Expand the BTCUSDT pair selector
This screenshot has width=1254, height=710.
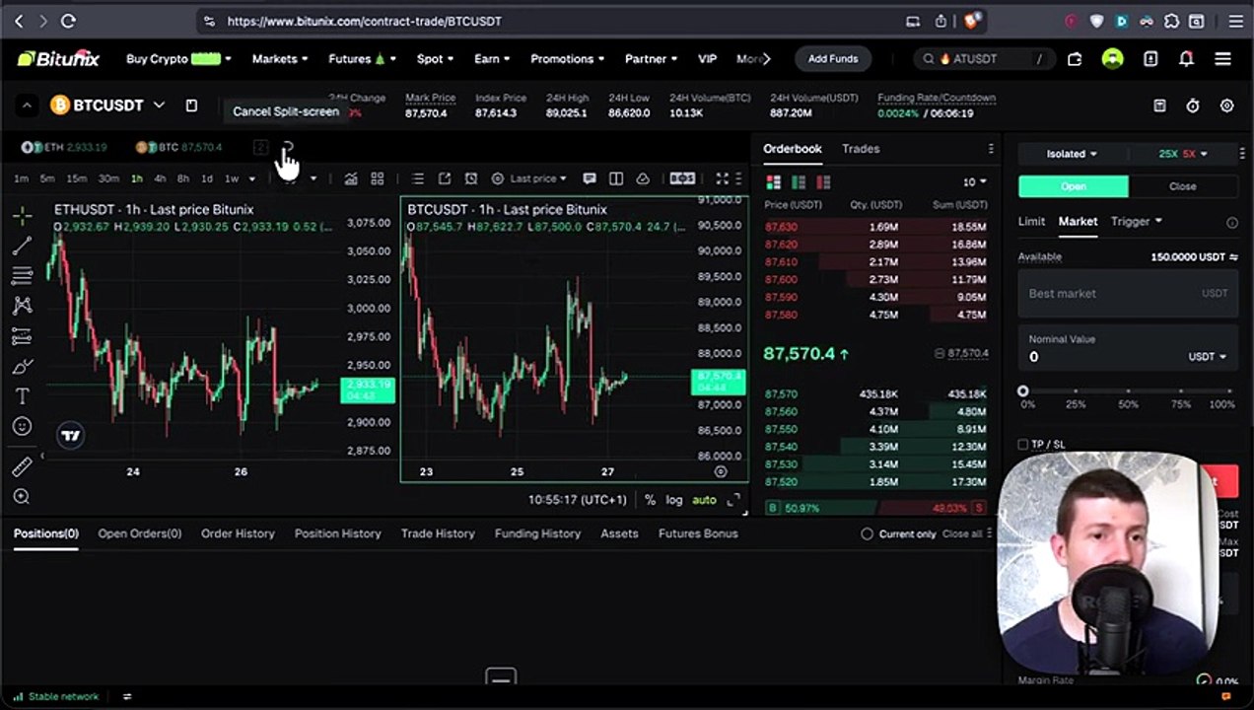159,105
